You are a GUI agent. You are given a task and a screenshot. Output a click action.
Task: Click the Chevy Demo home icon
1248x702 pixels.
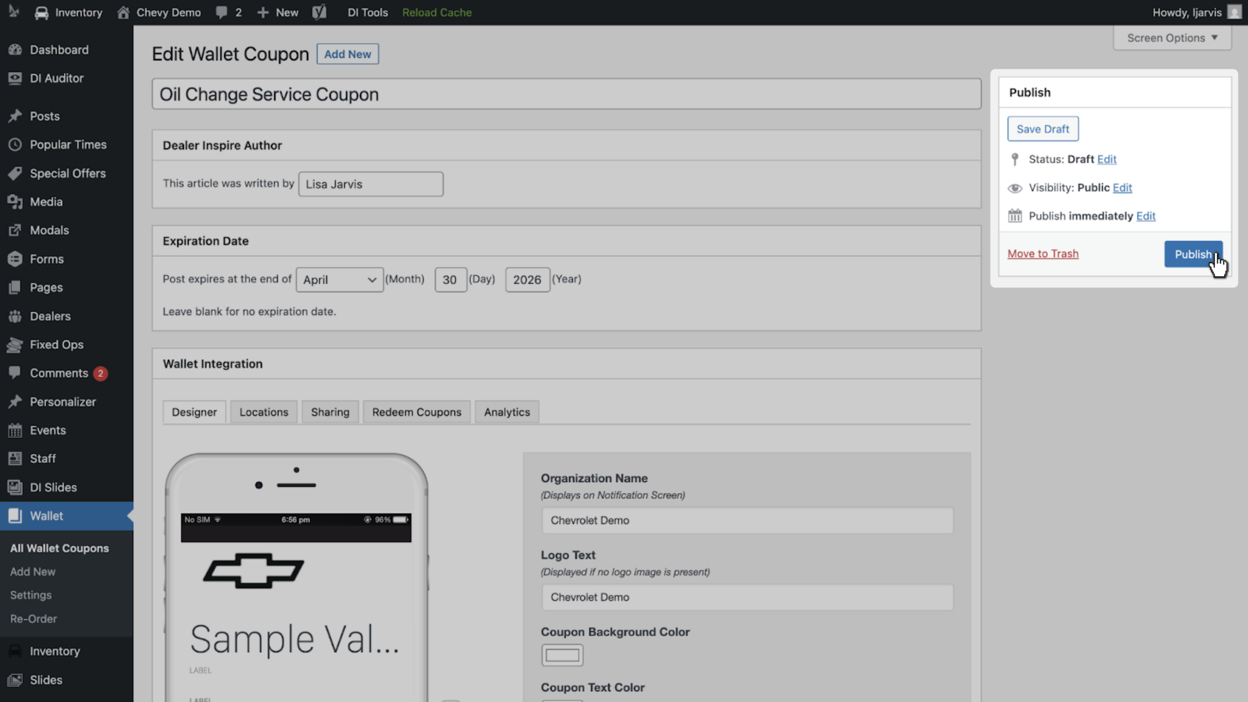[123, 12]
